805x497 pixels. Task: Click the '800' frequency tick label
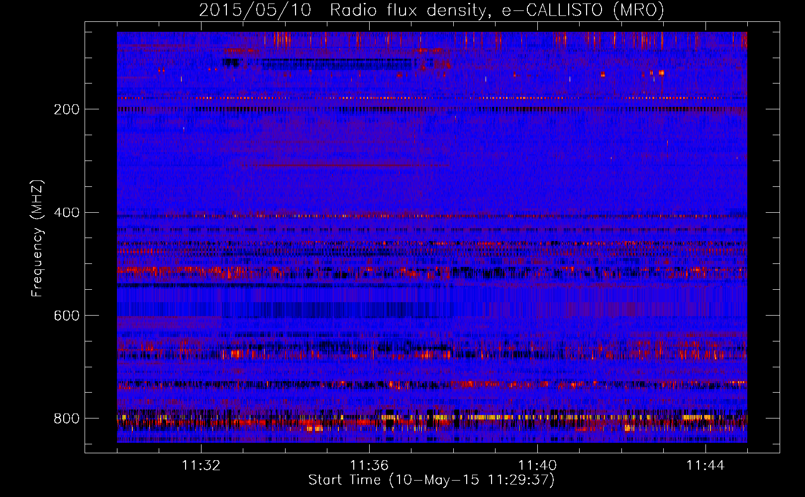pos(67,418)
